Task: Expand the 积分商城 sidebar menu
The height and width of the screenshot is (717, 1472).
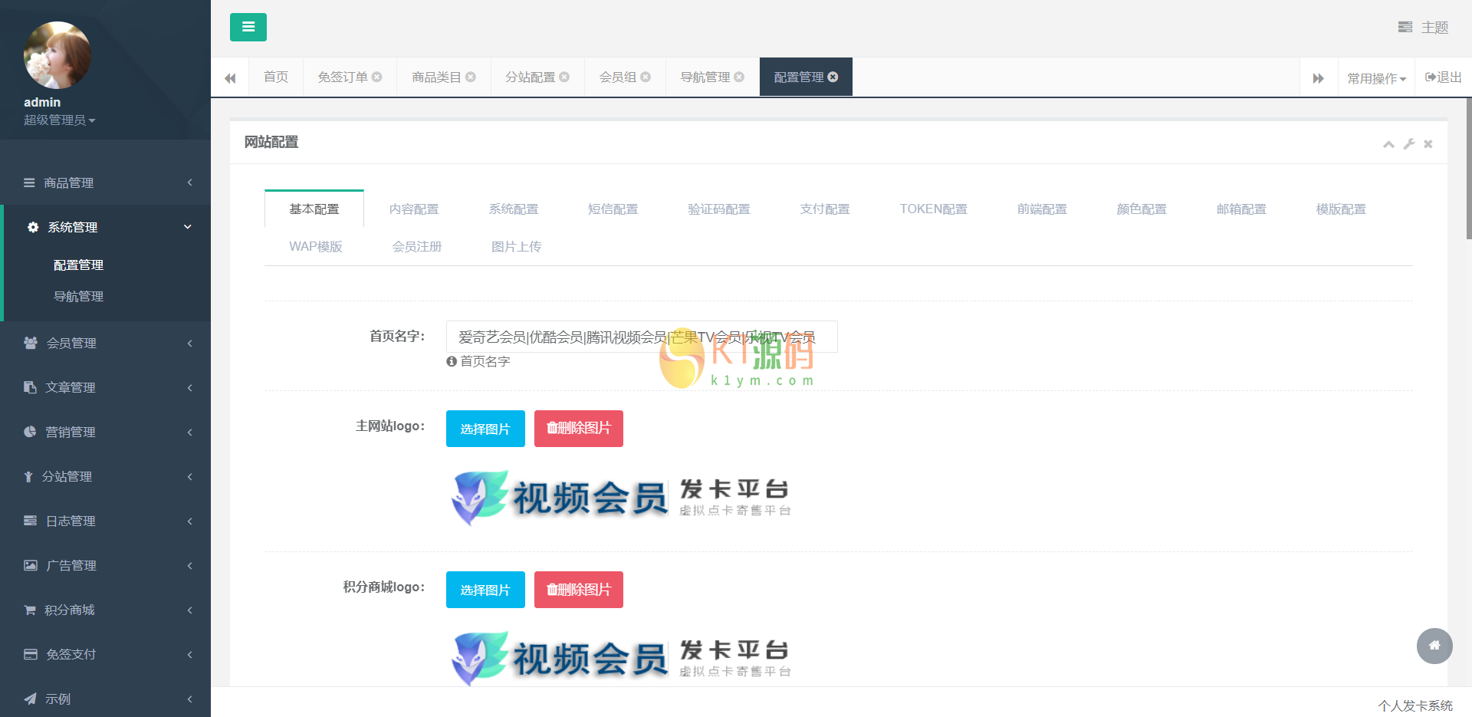Action: 106,610
